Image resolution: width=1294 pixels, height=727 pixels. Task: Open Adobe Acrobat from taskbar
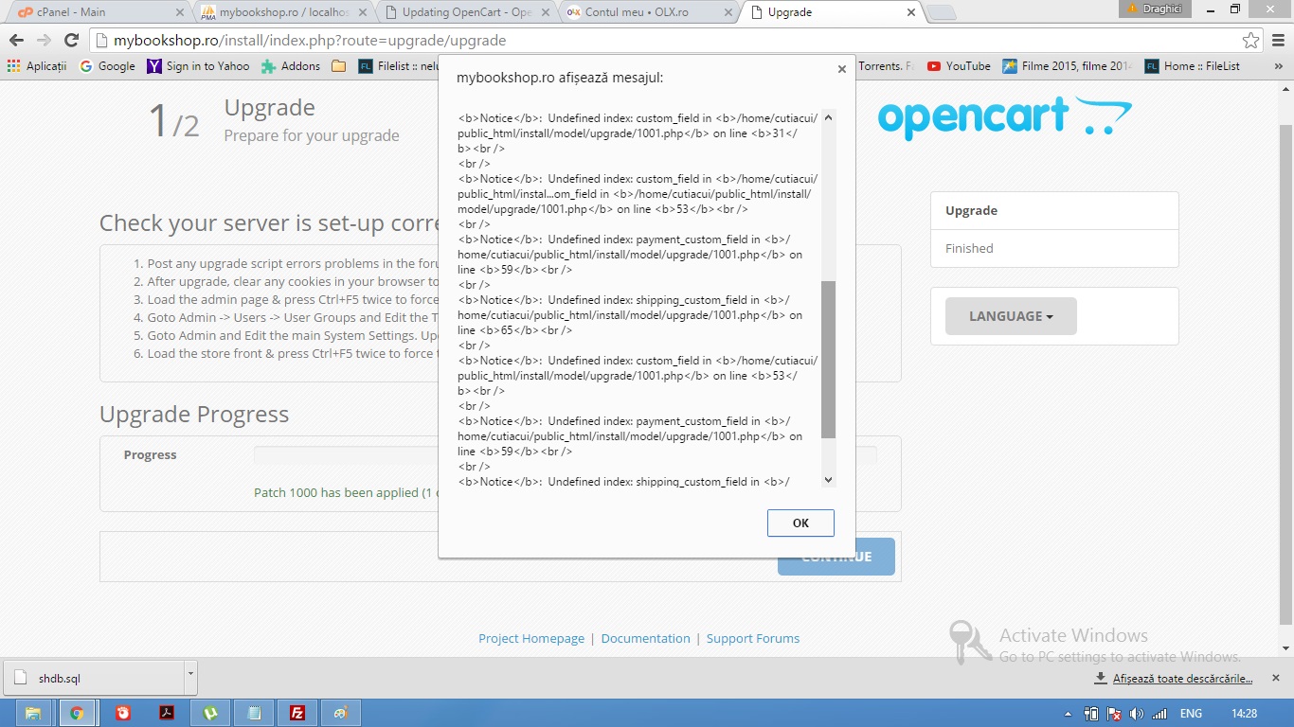coord(167,713)
